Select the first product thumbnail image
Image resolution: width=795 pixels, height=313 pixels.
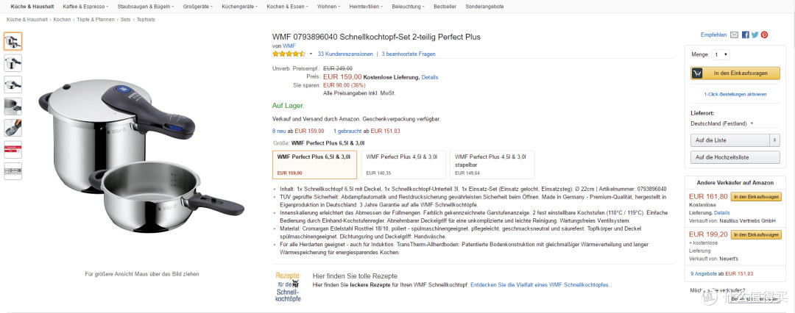point(13,41)
